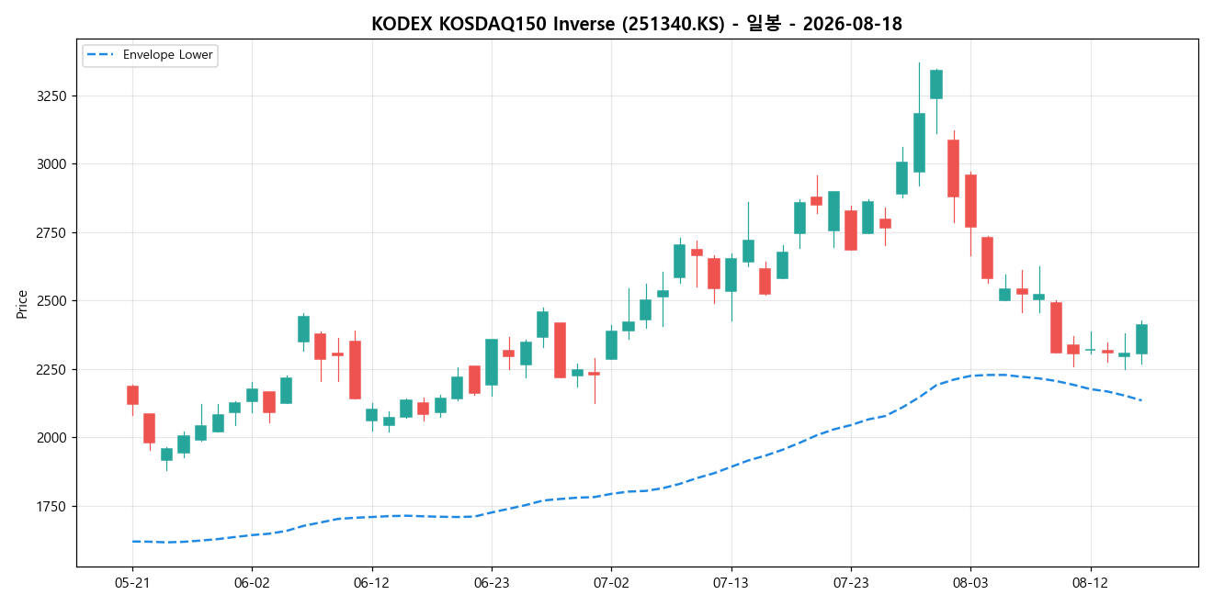Click the 06-23 date axis label
Viewport: 1213px width, 606px height.
(x=492, y=582)
